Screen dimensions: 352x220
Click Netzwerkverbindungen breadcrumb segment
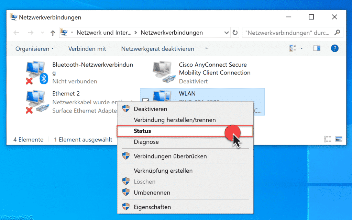pos(172,33)
